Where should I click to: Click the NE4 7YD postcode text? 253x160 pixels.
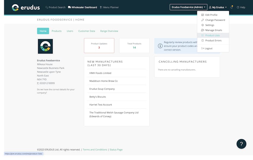click(42, 79)
